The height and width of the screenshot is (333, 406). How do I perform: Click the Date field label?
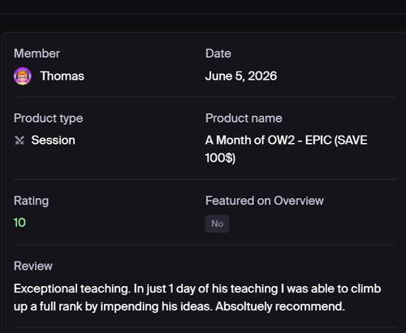point(218,54)
